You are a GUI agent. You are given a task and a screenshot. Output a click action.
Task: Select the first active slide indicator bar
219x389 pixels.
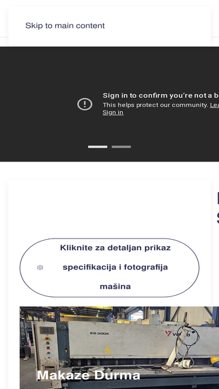pos(98,147)
